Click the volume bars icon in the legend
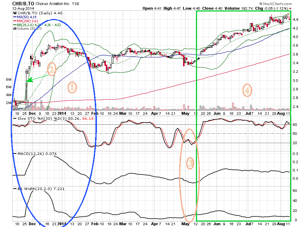The height and width of the screenshot is (227, 304). coord(15,29)
